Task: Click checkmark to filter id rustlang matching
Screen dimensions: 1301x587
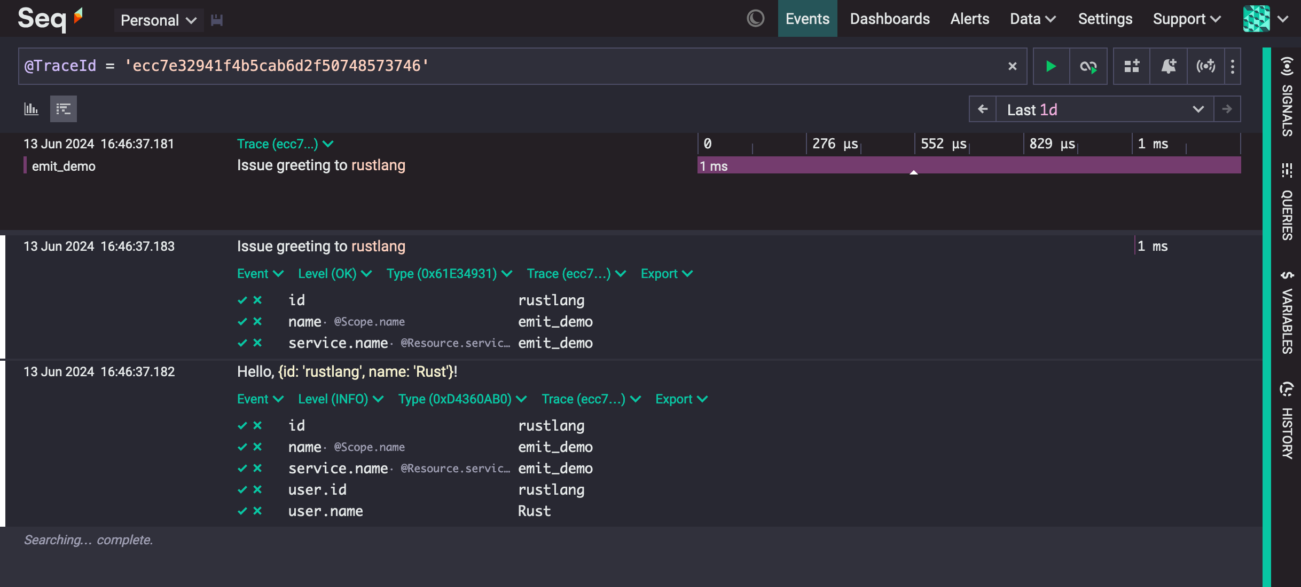Action: coord(242,300)
